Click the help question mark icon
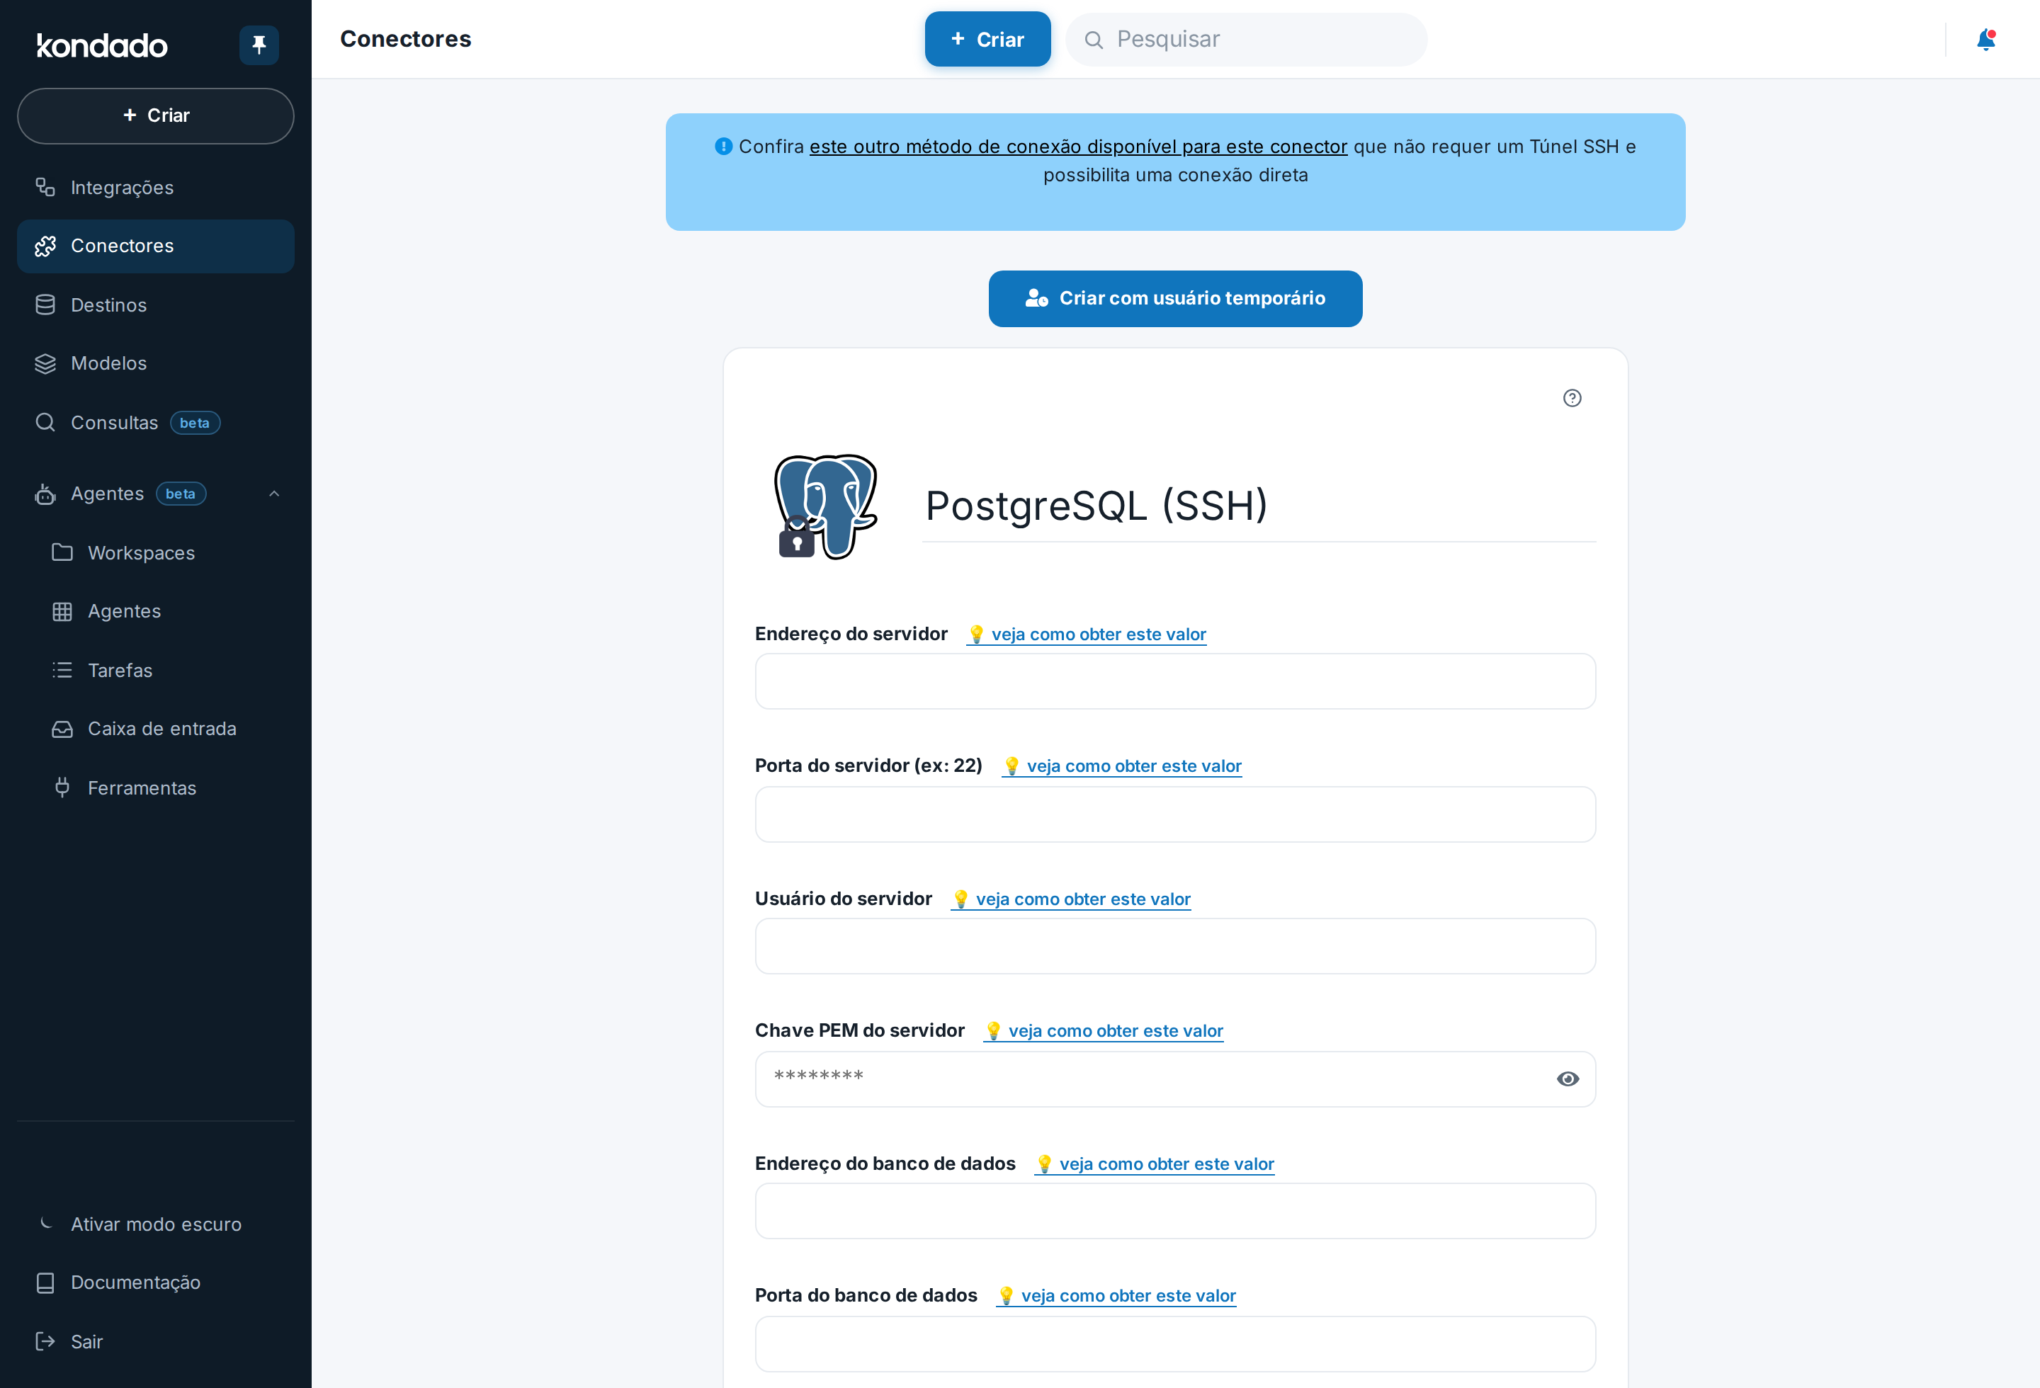The image size is (2040, 1388). point(1572,398)
